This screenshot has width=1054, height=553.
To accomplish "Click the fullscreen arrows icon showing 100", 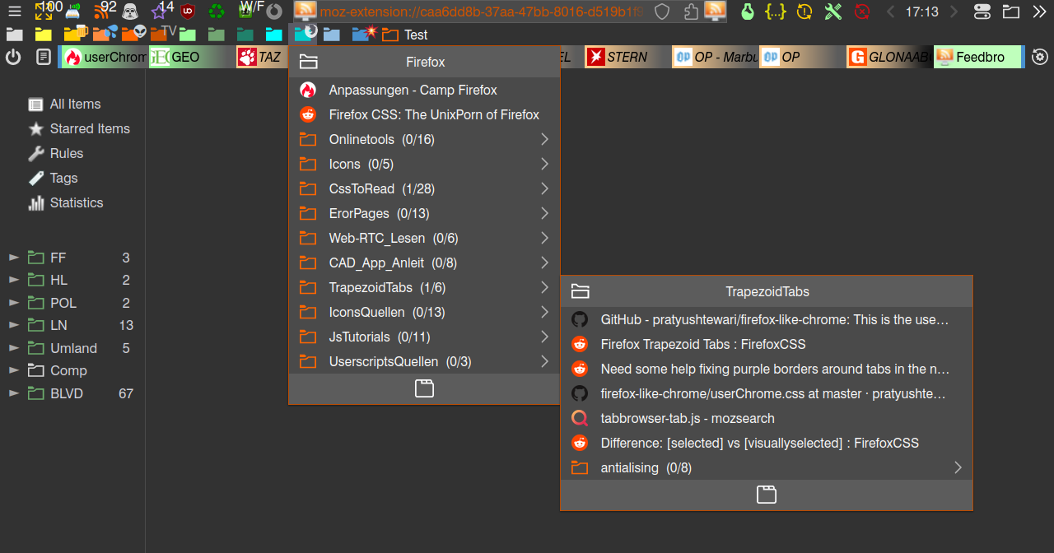I will click(44, 12).
